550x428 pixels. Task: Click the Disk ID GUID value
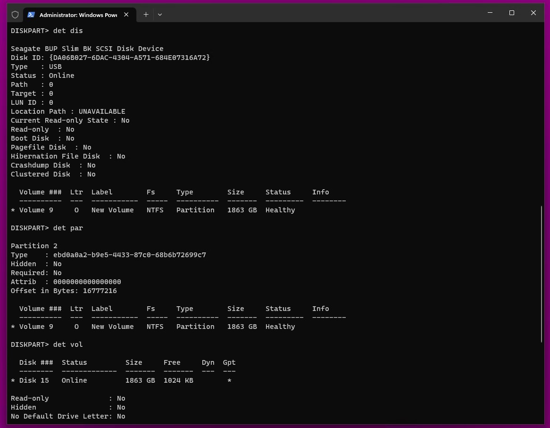pos(129,58)
